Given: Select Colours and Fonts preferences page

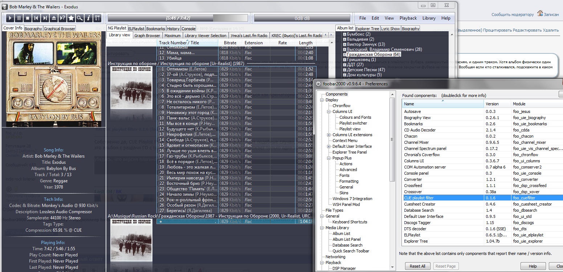Looking at the screenshot, I should pos(355,117).
